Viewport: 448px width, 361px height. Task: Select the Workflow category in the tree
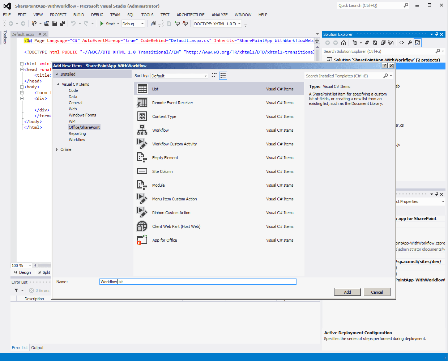(77, 140)
